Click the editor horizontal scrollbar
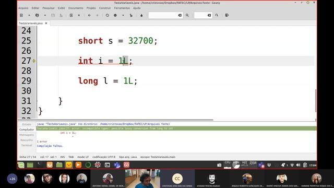This screenshot has height=188, width=334. (x=116, y=120)
